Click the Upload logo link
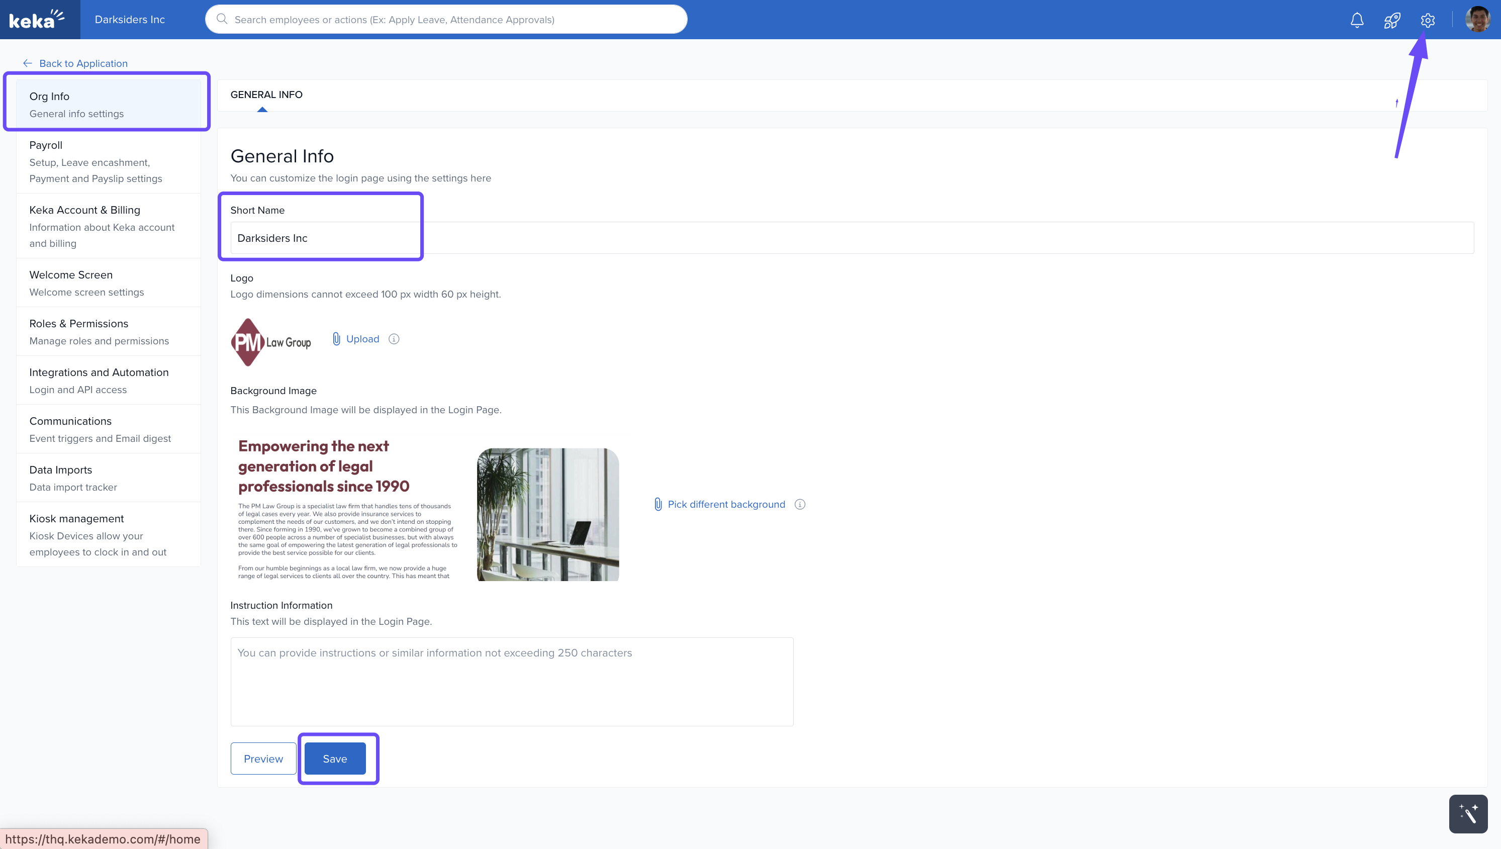1501x849 pixels. pyautogui.click(x=361, y=339)
